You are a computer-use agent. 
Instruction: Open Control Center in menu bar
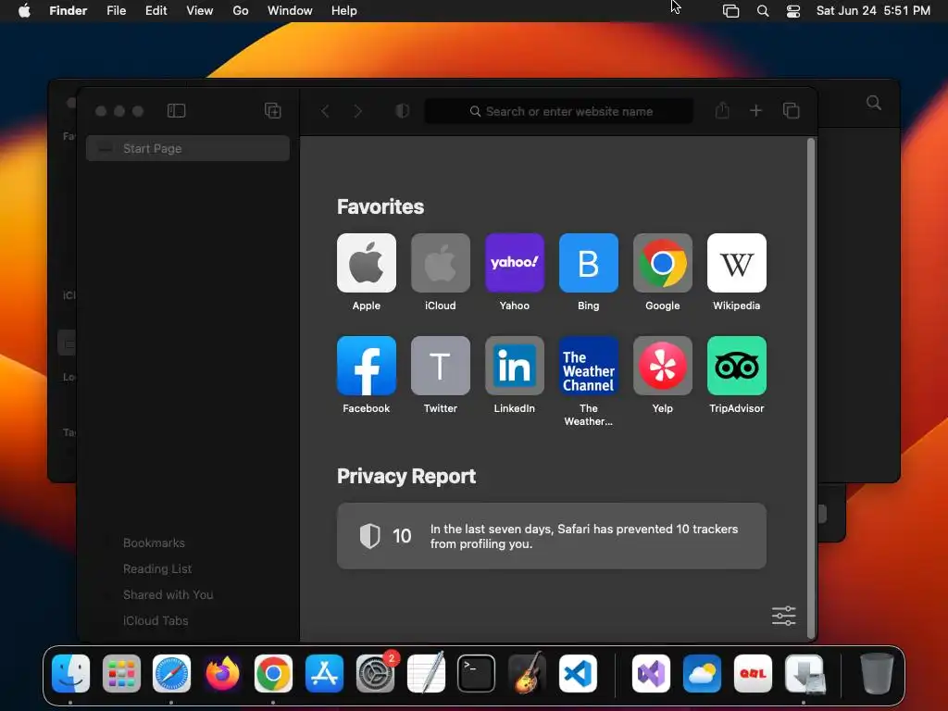[x=793, y=11]
